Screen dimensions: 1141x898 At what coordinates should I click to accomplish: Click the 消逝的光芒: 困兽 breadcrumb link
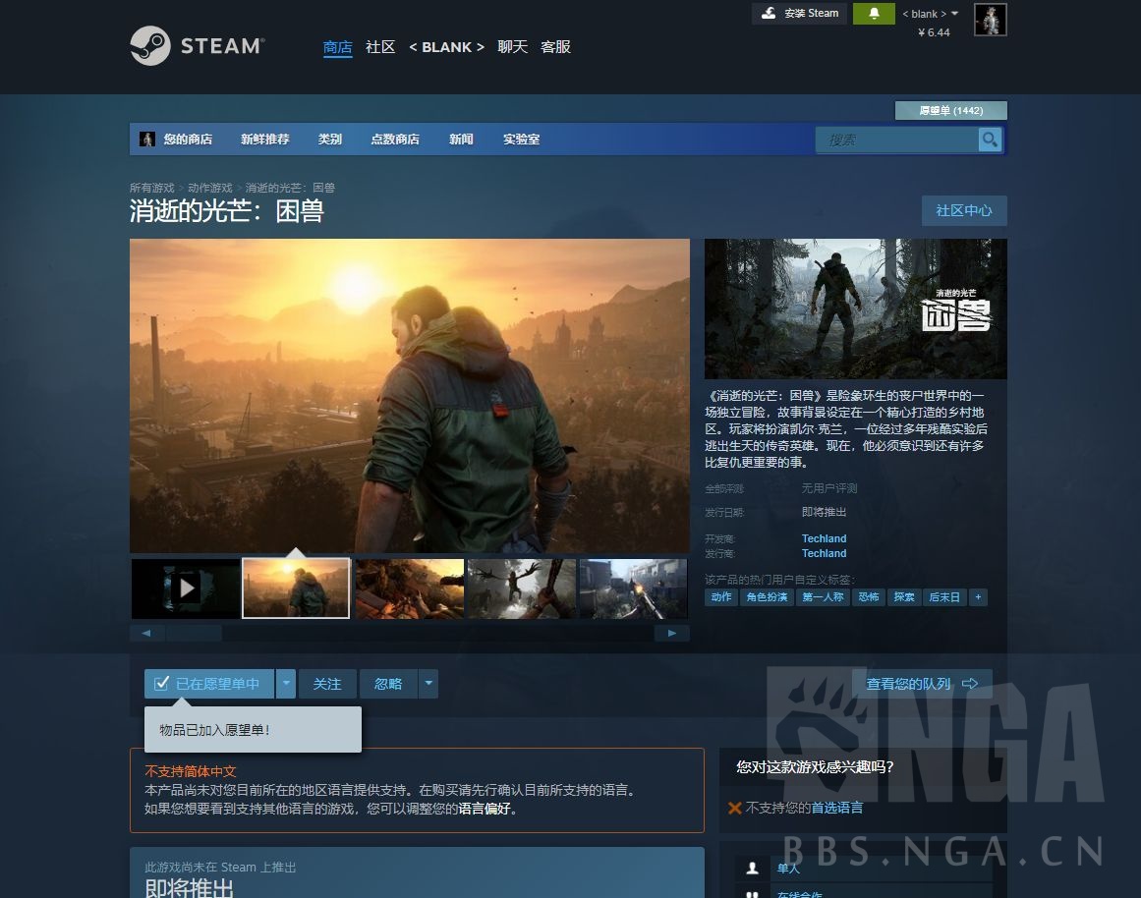[290, 188]
